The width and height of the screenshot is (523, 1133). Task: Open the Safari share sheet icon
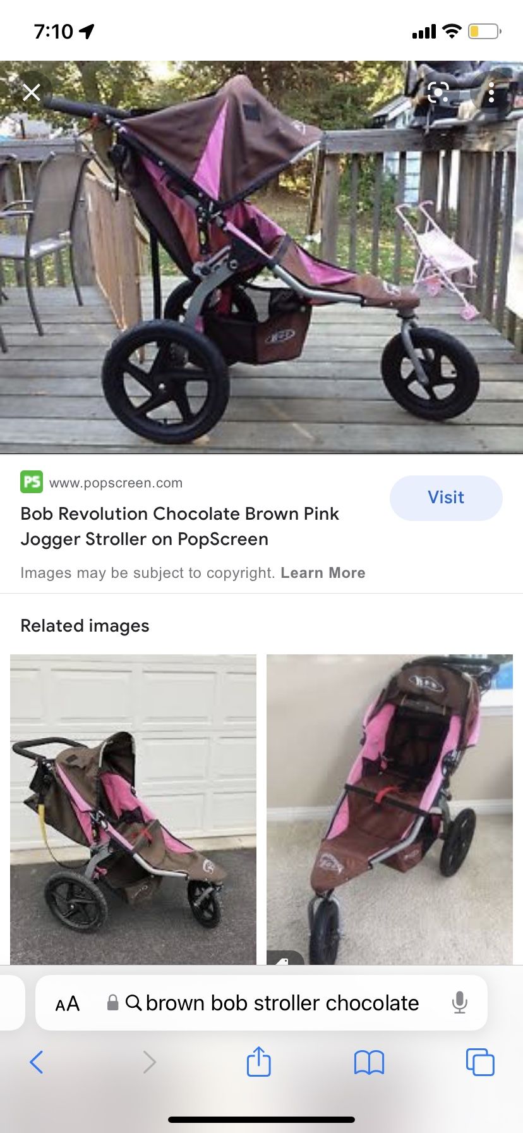pyautogui.click(x=258, y=1061)
